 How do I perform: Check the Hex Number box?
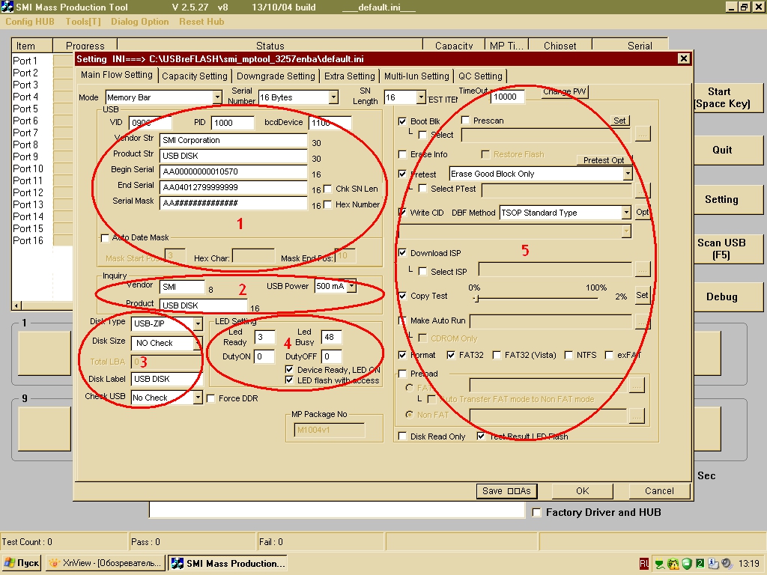tap(327, 204)
